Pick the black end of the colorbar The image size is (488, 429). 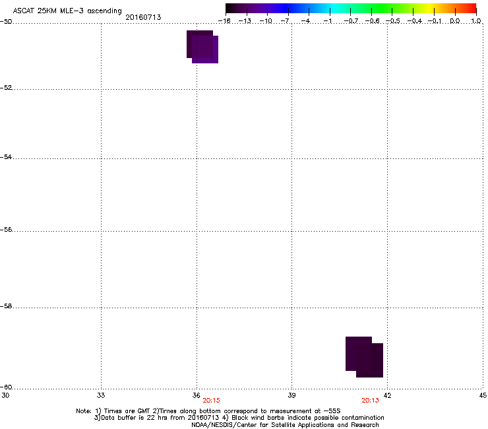coord(229,9)
